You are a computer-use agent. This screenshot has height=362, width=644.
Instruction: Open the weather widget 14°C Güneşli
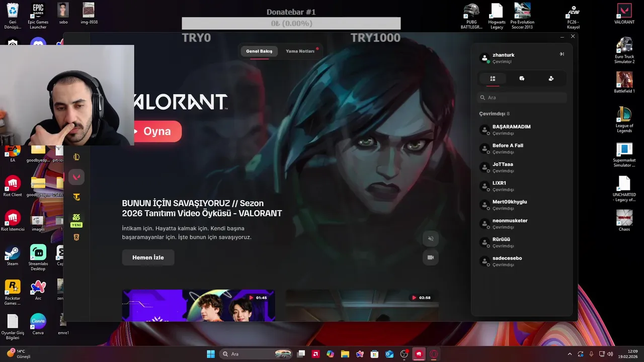pos(19,353)
